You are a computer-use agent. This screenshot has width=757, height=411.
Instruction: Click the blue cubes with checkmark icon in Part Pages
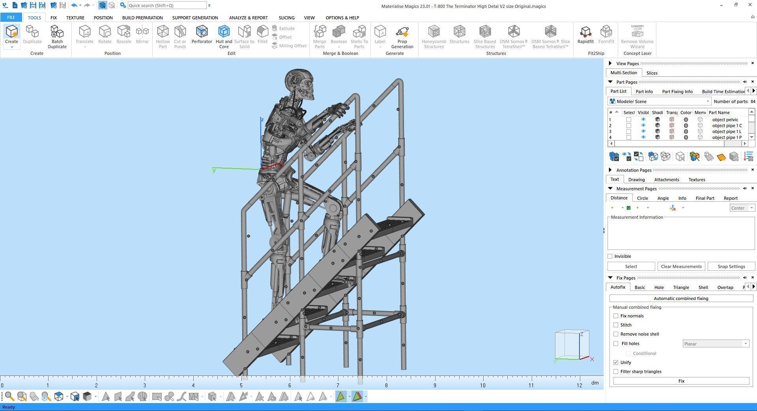(x=614, y=157)
